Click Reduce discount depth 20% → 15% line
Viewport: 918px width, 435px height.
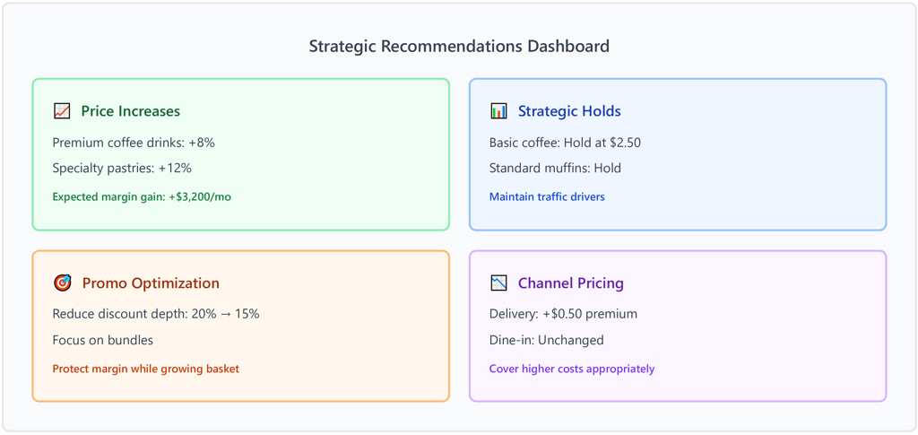(x=156, y=314)
